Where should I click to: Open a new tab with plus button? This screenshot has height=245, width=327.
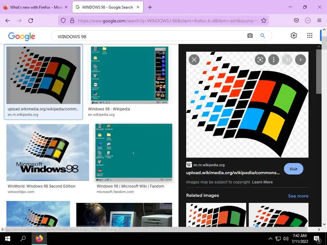click(x=150, y=7)
